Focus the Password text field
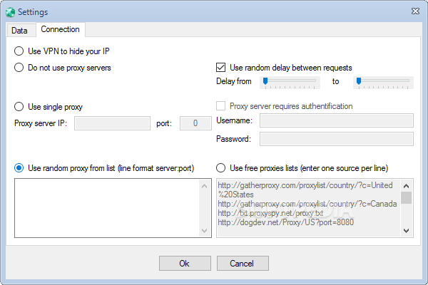 (x=336, y=138)
